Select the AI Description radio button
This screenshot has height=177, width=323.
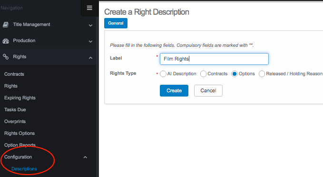[x=163, y=74]
